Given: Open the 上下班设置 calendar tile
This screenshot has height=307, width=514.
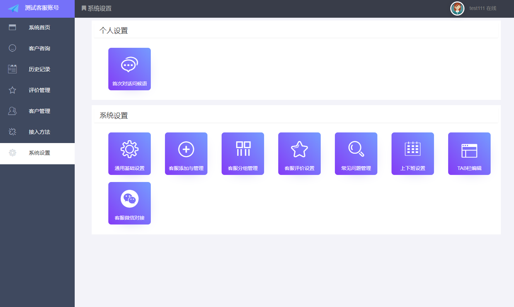Looking at the screenshot, I should [413, 154].
